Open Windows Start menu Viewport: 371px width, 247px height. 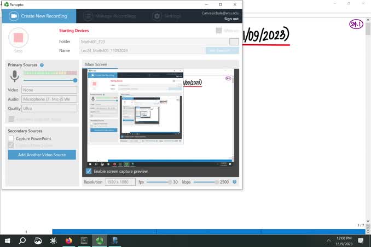pyautogui.click(x=8, y=240)
